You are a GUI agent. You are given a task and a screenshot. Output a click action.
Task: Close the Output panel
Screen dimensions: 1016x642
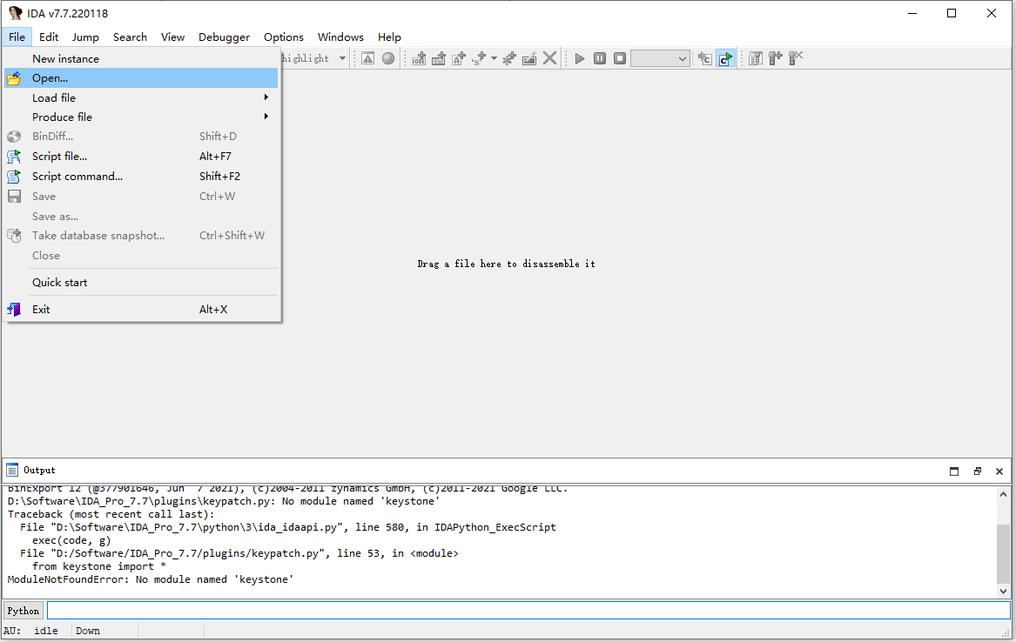(999, 471)
